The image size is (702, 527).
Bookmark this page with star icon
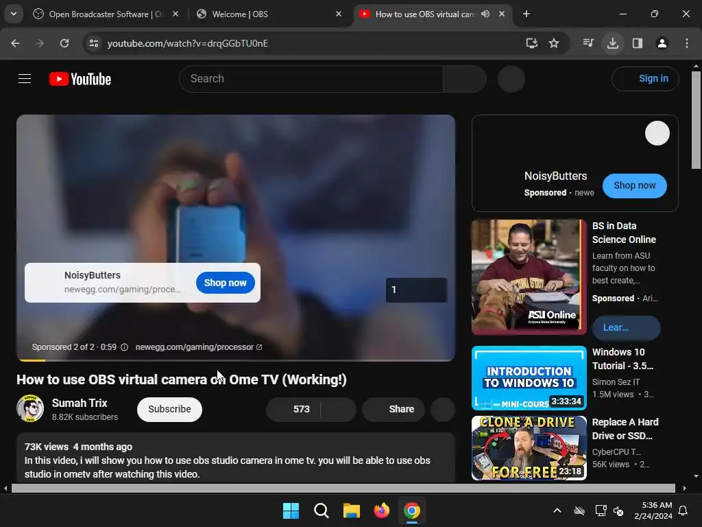pyautogui.click(x=554, y=43)
